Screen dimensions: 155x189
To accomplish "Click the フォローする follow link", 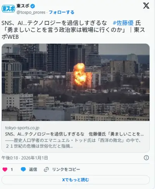I will [x=62, y=12].
